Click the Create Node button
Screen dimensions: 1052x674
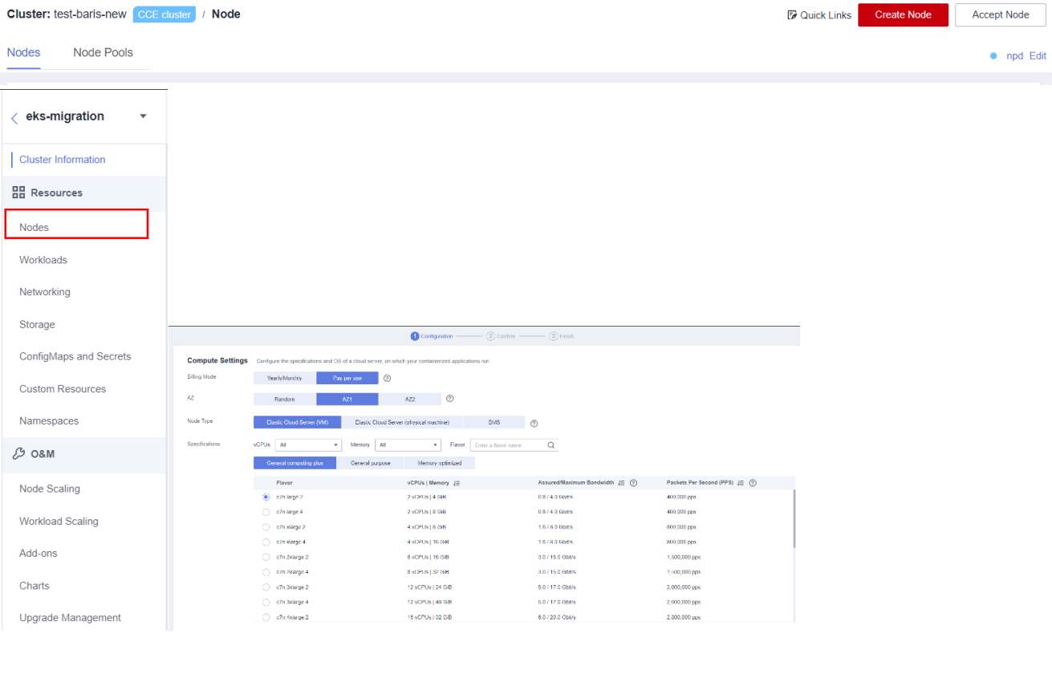click(x=903, y=15)
